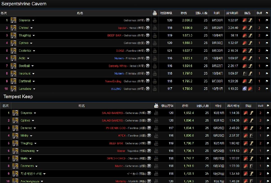Click the 物品等级 header in Tempest Keep table
The height and width of the screenshot is (183, 271).
pyautogui.click(x=167, y=106)
